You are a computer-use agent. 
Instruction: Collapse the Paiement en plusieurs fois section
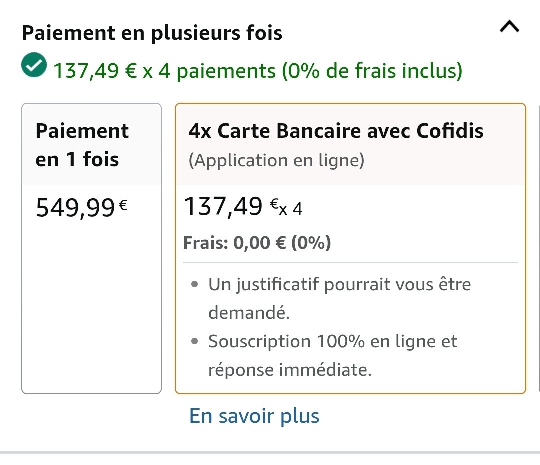tap(509, 28)
